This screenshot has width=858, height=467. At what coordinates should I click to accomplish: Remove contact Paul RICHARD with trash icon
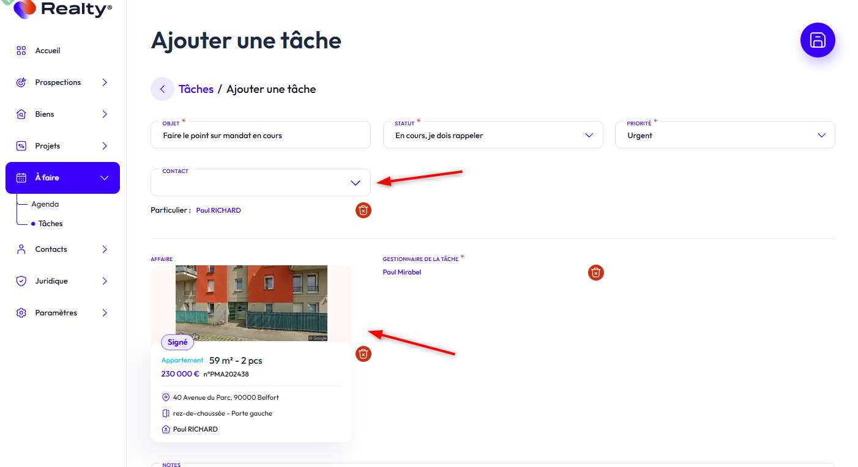click(x=364, y=210)
